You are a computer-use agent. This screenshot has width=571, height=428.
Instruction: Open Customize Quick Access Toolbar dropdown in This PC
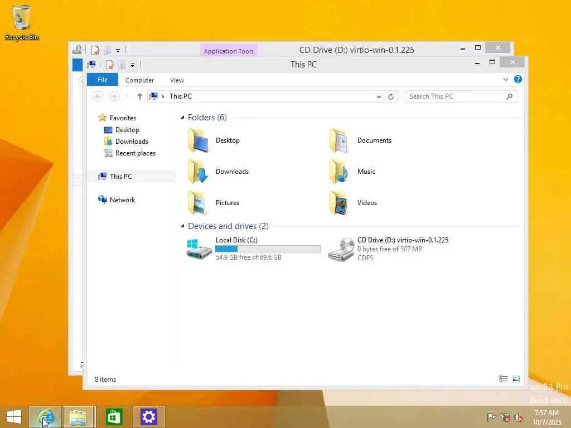pos(133,65)
